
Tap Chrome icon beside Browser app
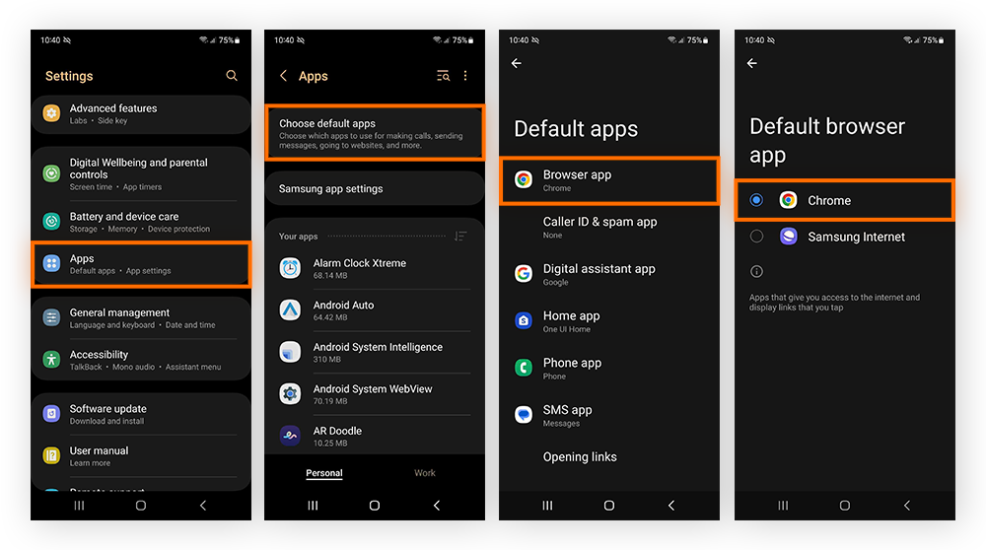click(524, 179)
